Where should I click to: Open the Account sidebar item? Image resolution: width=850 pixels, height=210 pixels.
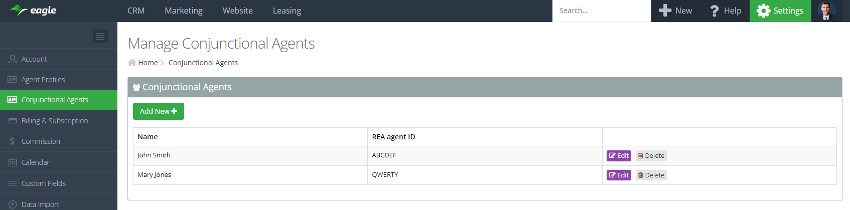pos(34,59)
